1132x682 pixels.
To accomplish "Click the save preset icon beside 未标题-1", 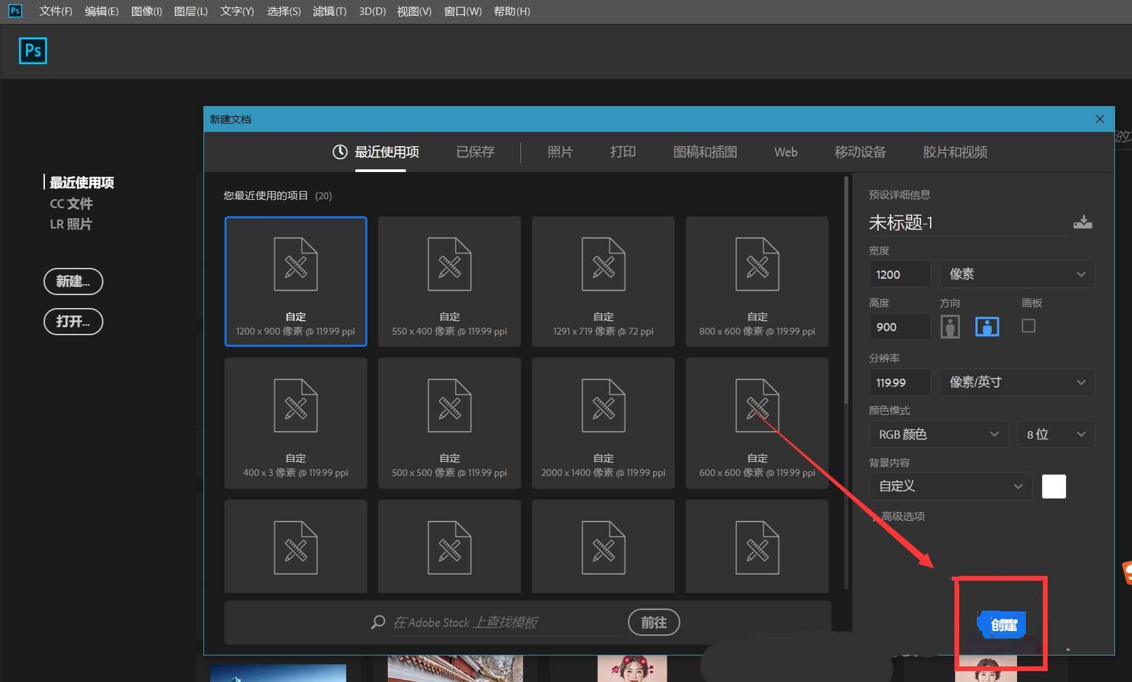I will coord(1082,222).
